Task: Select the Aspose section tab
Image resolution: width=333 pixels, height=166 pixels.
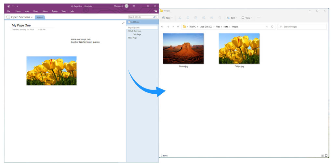Action: pos(40,18)
